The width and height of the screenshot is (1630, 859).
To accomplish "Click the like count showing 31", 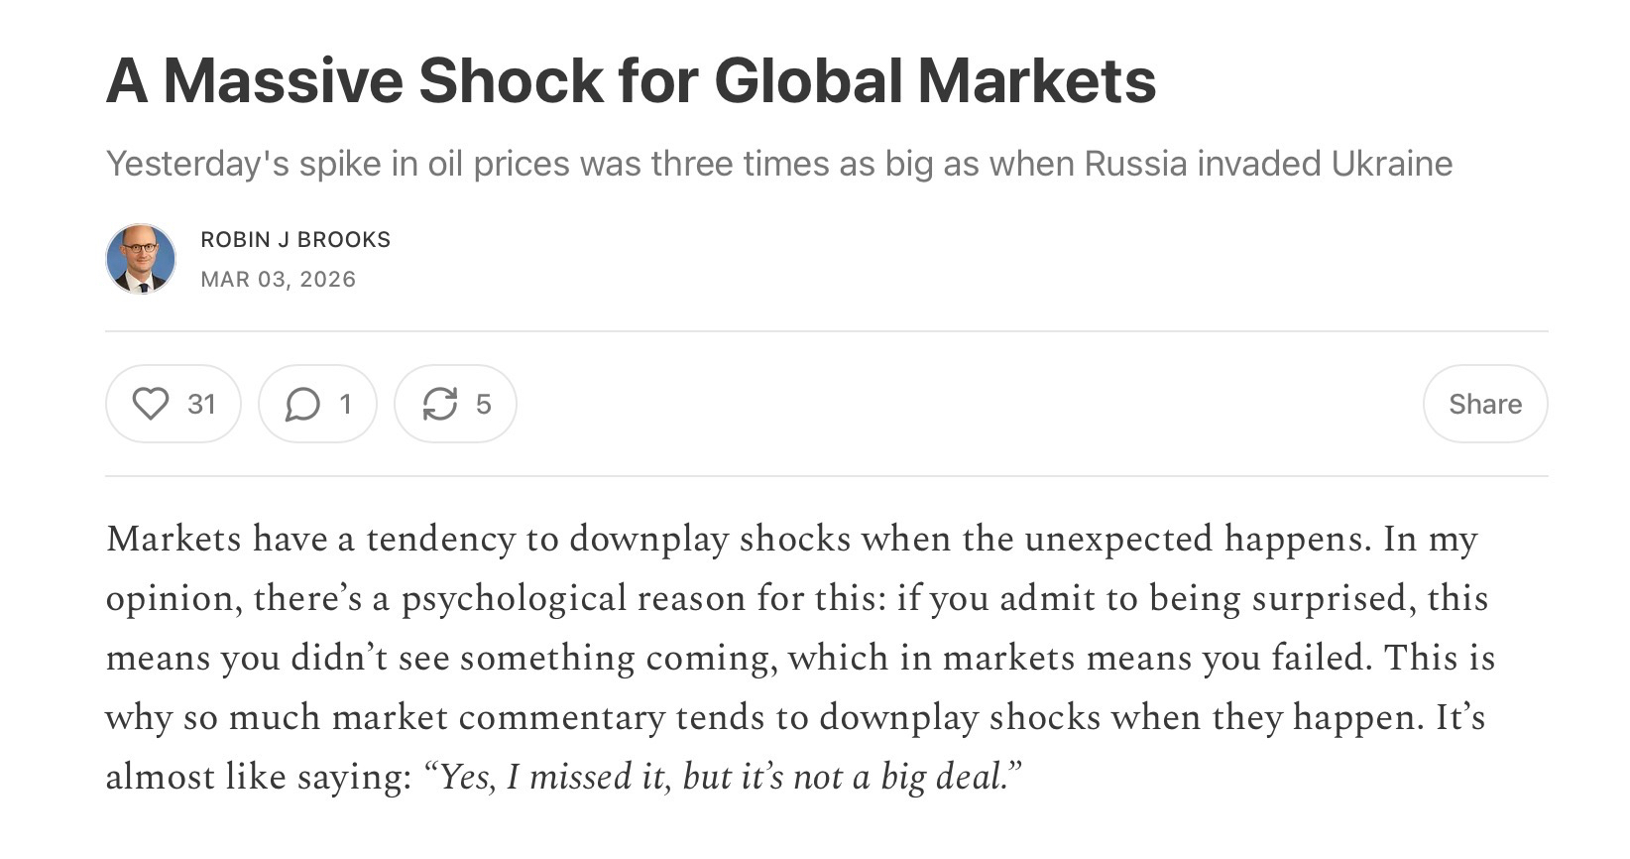I will (201, 404).
